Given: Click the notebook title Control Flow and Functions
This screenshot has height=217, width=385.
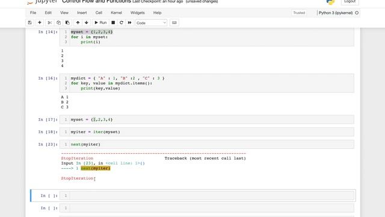Looking at the screenshot, I should pyautogui.click(x=96, y=1).
